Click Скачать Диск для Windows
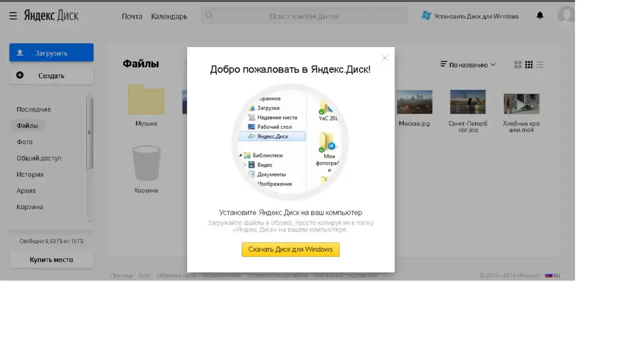This screenshot has width=617, height=347. tap(291, 249)
